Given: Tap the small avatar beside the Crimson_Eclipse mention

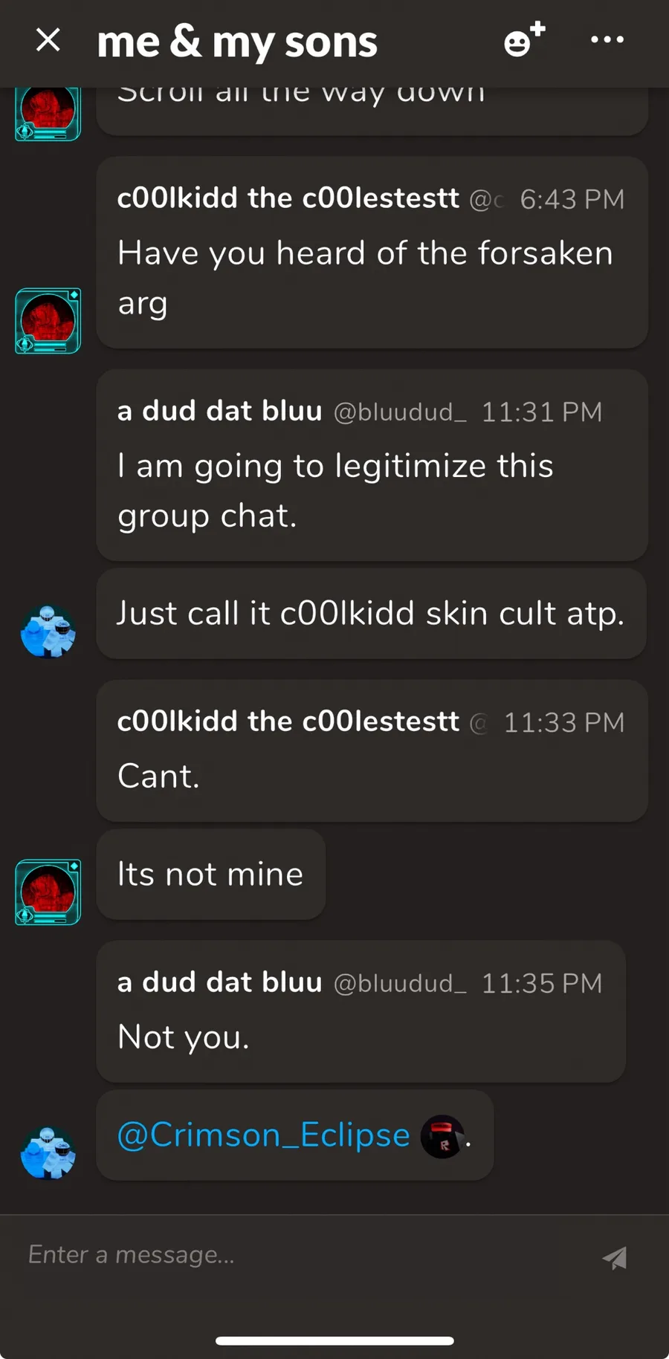Looking at the screenshot, I should pyautogui.click(x=442, y=1137).
